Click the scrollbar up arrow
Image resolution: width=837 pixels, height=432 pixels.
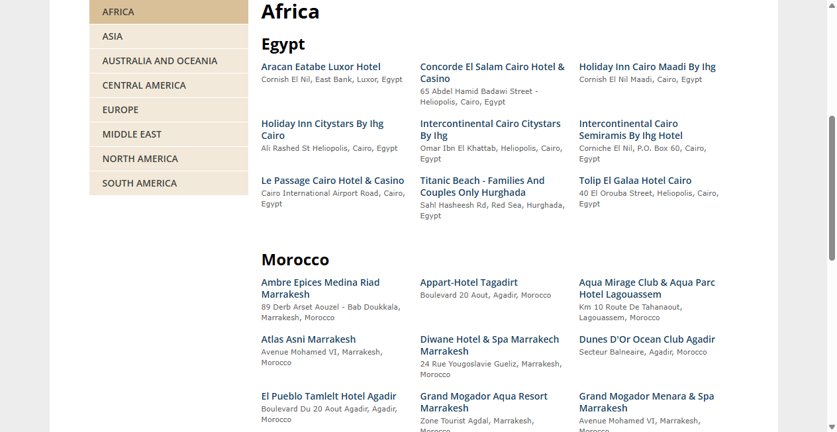[832, 5]
